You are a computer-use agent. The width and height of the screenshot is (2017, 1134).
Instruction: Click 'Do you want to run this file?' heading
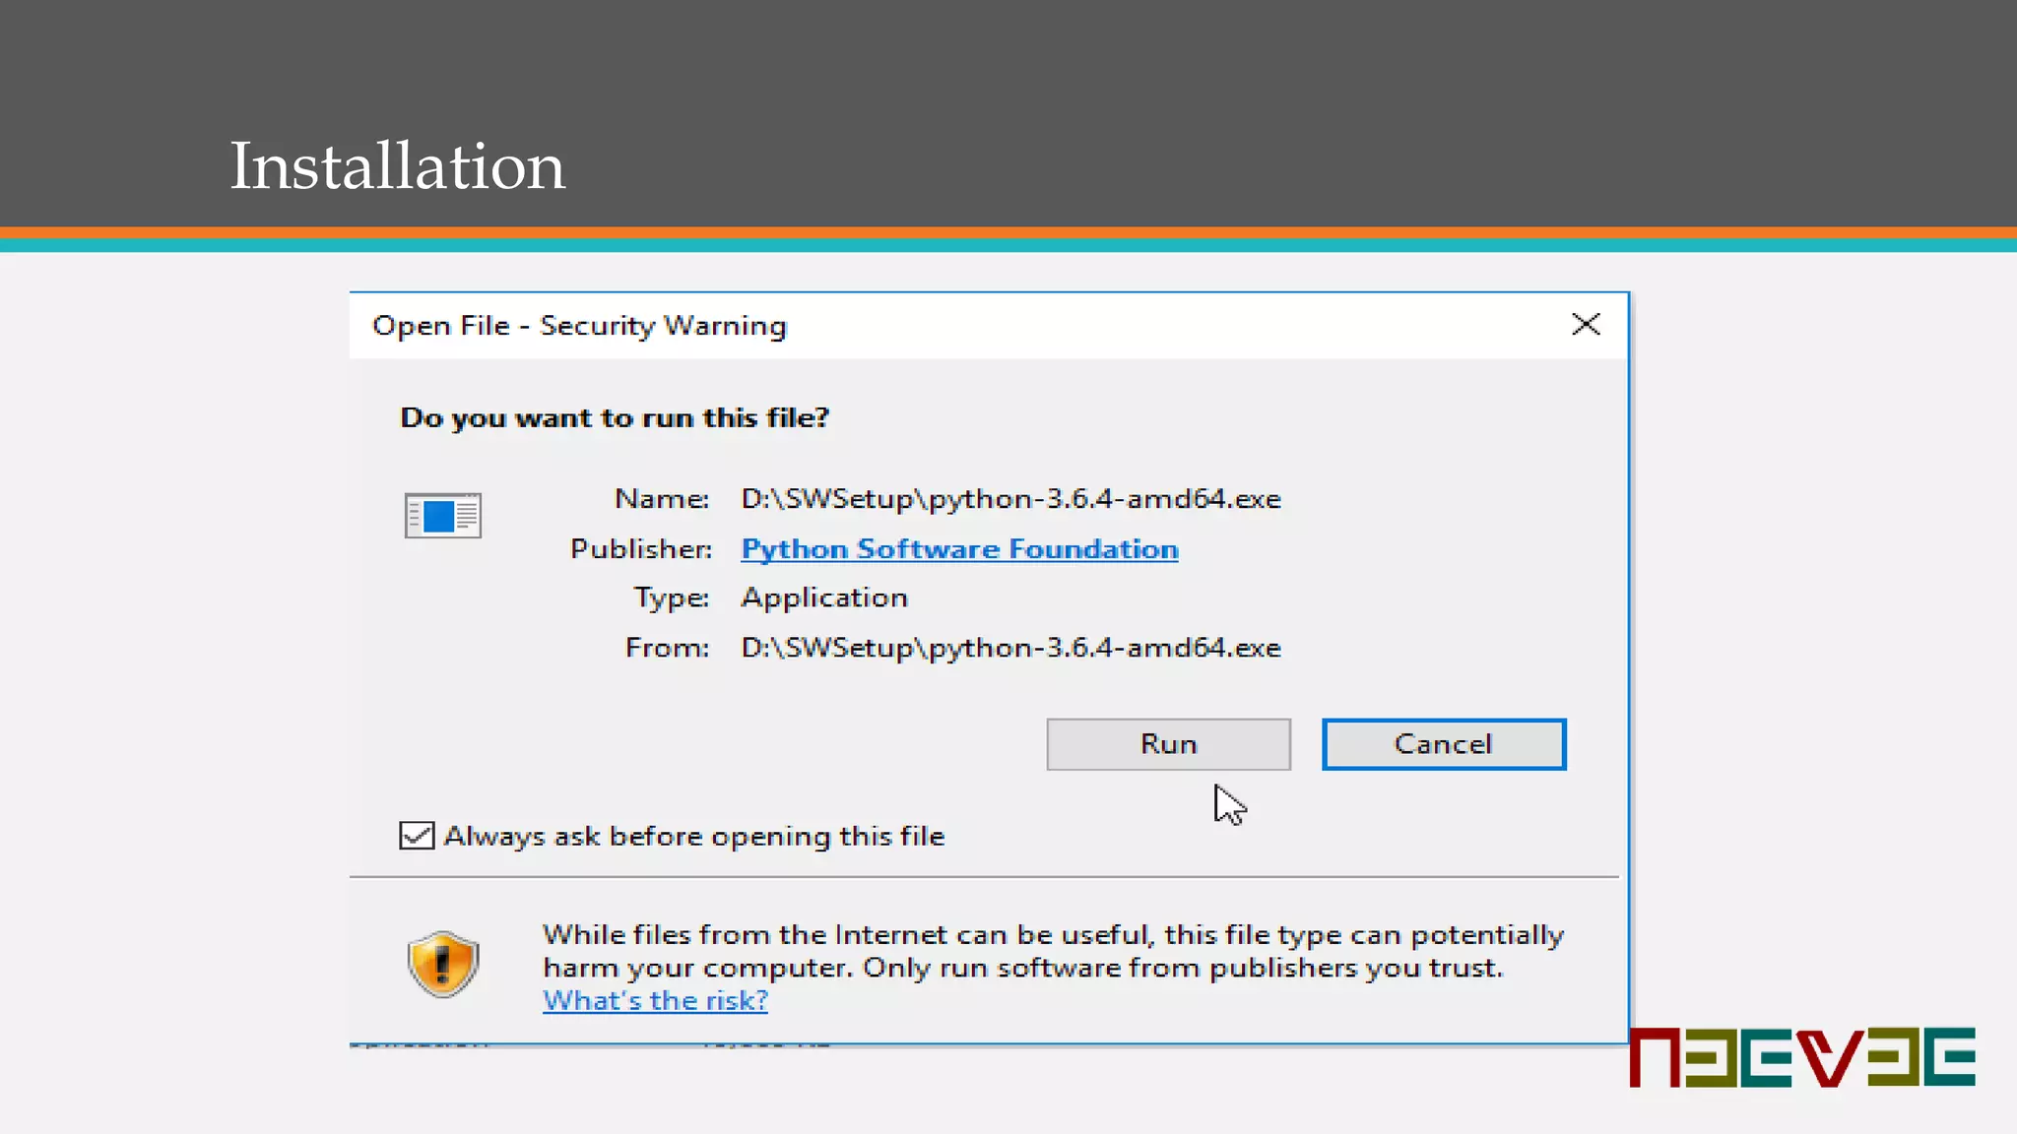click(615, 417)
